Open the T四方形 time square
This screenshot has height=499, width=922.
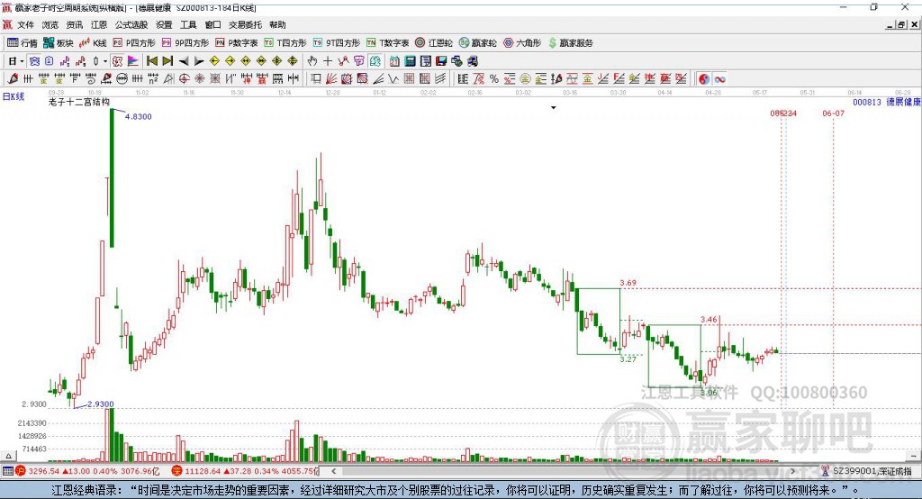[x=285, y=43]
